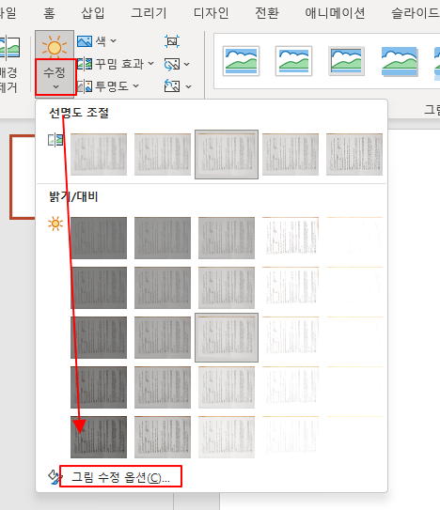
Task: Switch to the 전환 ribbon tab
Action: coord(267,13)
